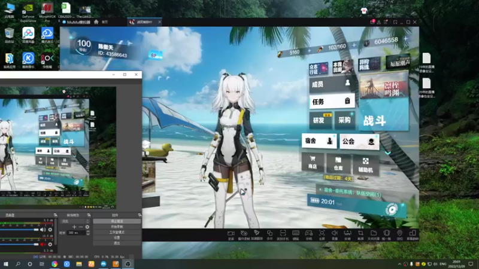Click Stop Streaming (停止推流) in OBS

(117, 221)
